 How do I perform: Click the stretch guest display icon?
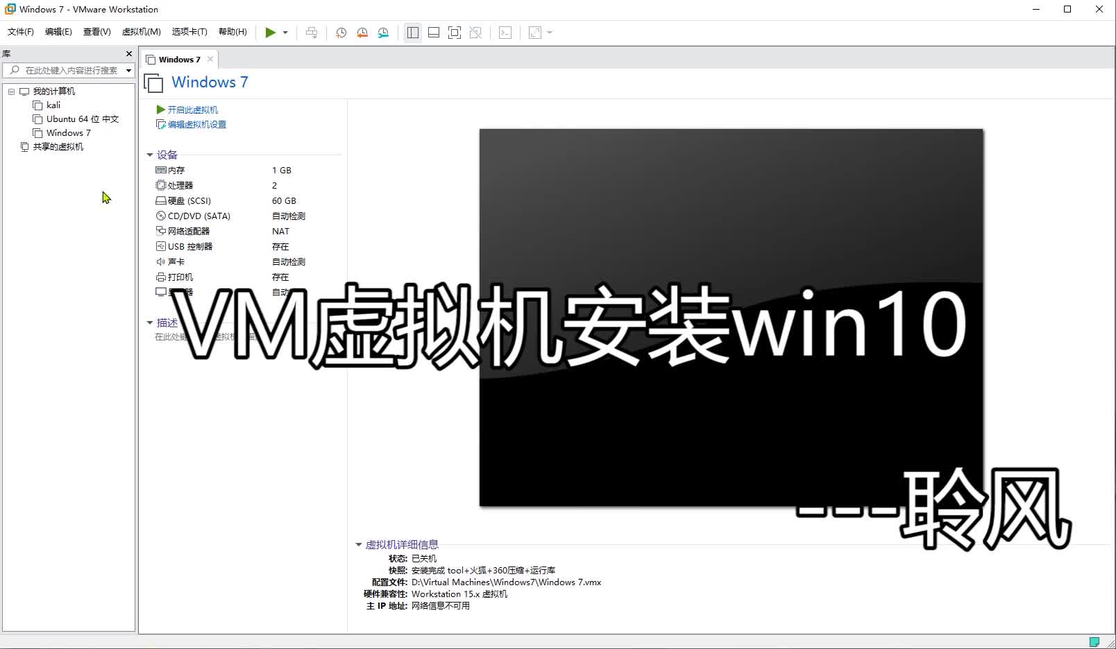click(535, 33)
